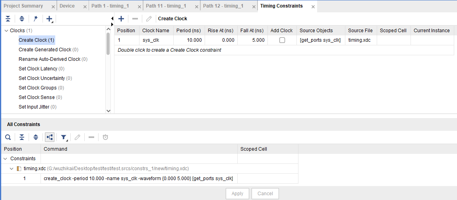
Task: Collapse the timing.xdc file node
Action: [x=12, y=168]
